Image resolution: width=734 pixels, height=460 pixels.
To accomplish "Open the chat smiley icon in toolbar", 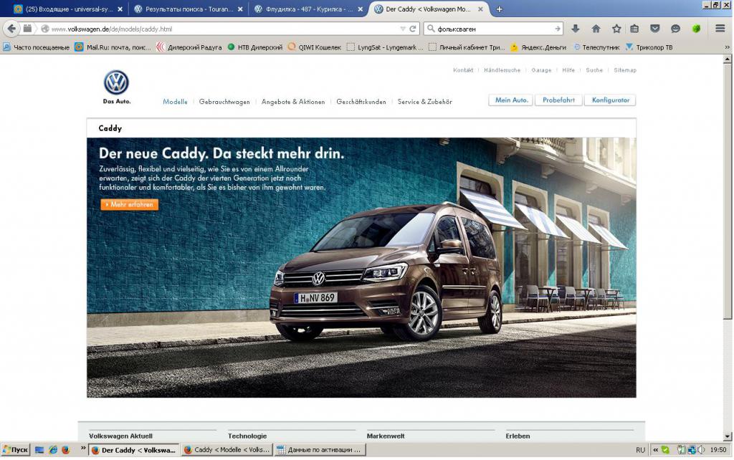I will [x=675, y=29].
